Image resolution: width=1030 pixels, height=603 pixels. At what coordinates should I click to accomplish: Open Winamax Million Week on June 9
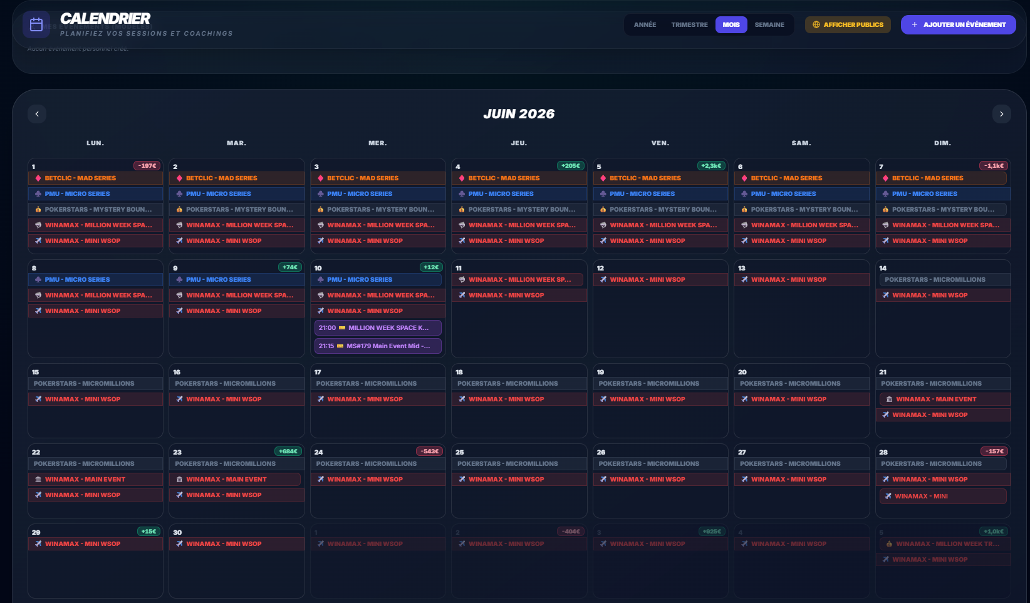tap(237, 296)
